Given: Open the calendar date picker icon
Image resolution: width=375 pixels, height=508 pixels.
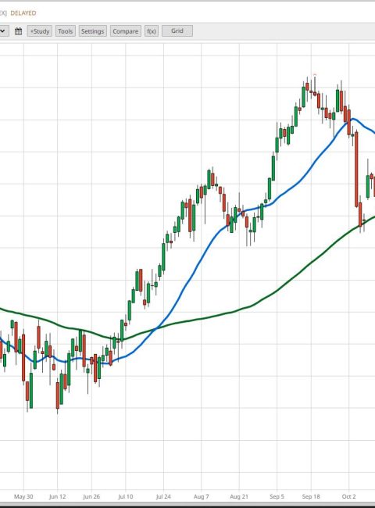Looking at the screenshot, I should [19, 31].
